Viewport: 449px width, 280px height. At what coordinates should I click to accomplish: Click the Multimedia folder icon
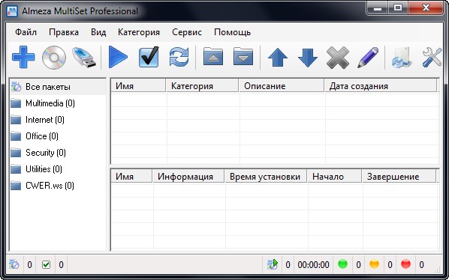click(16, 103)
